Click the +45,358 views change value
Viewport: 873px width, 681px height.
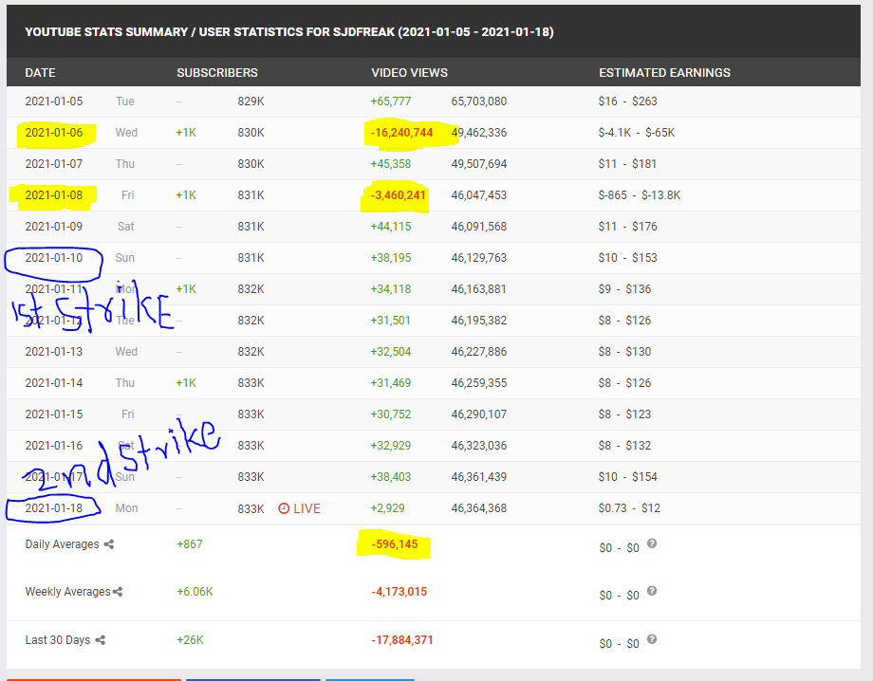coord(391,163)
